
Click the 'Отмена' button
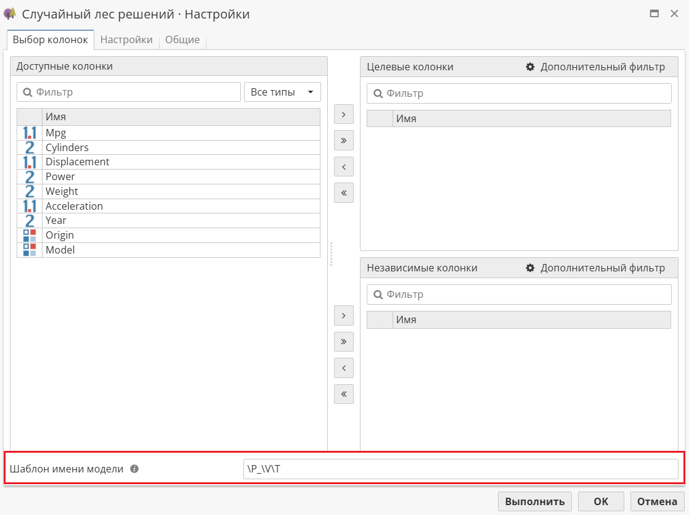[658, 501]
